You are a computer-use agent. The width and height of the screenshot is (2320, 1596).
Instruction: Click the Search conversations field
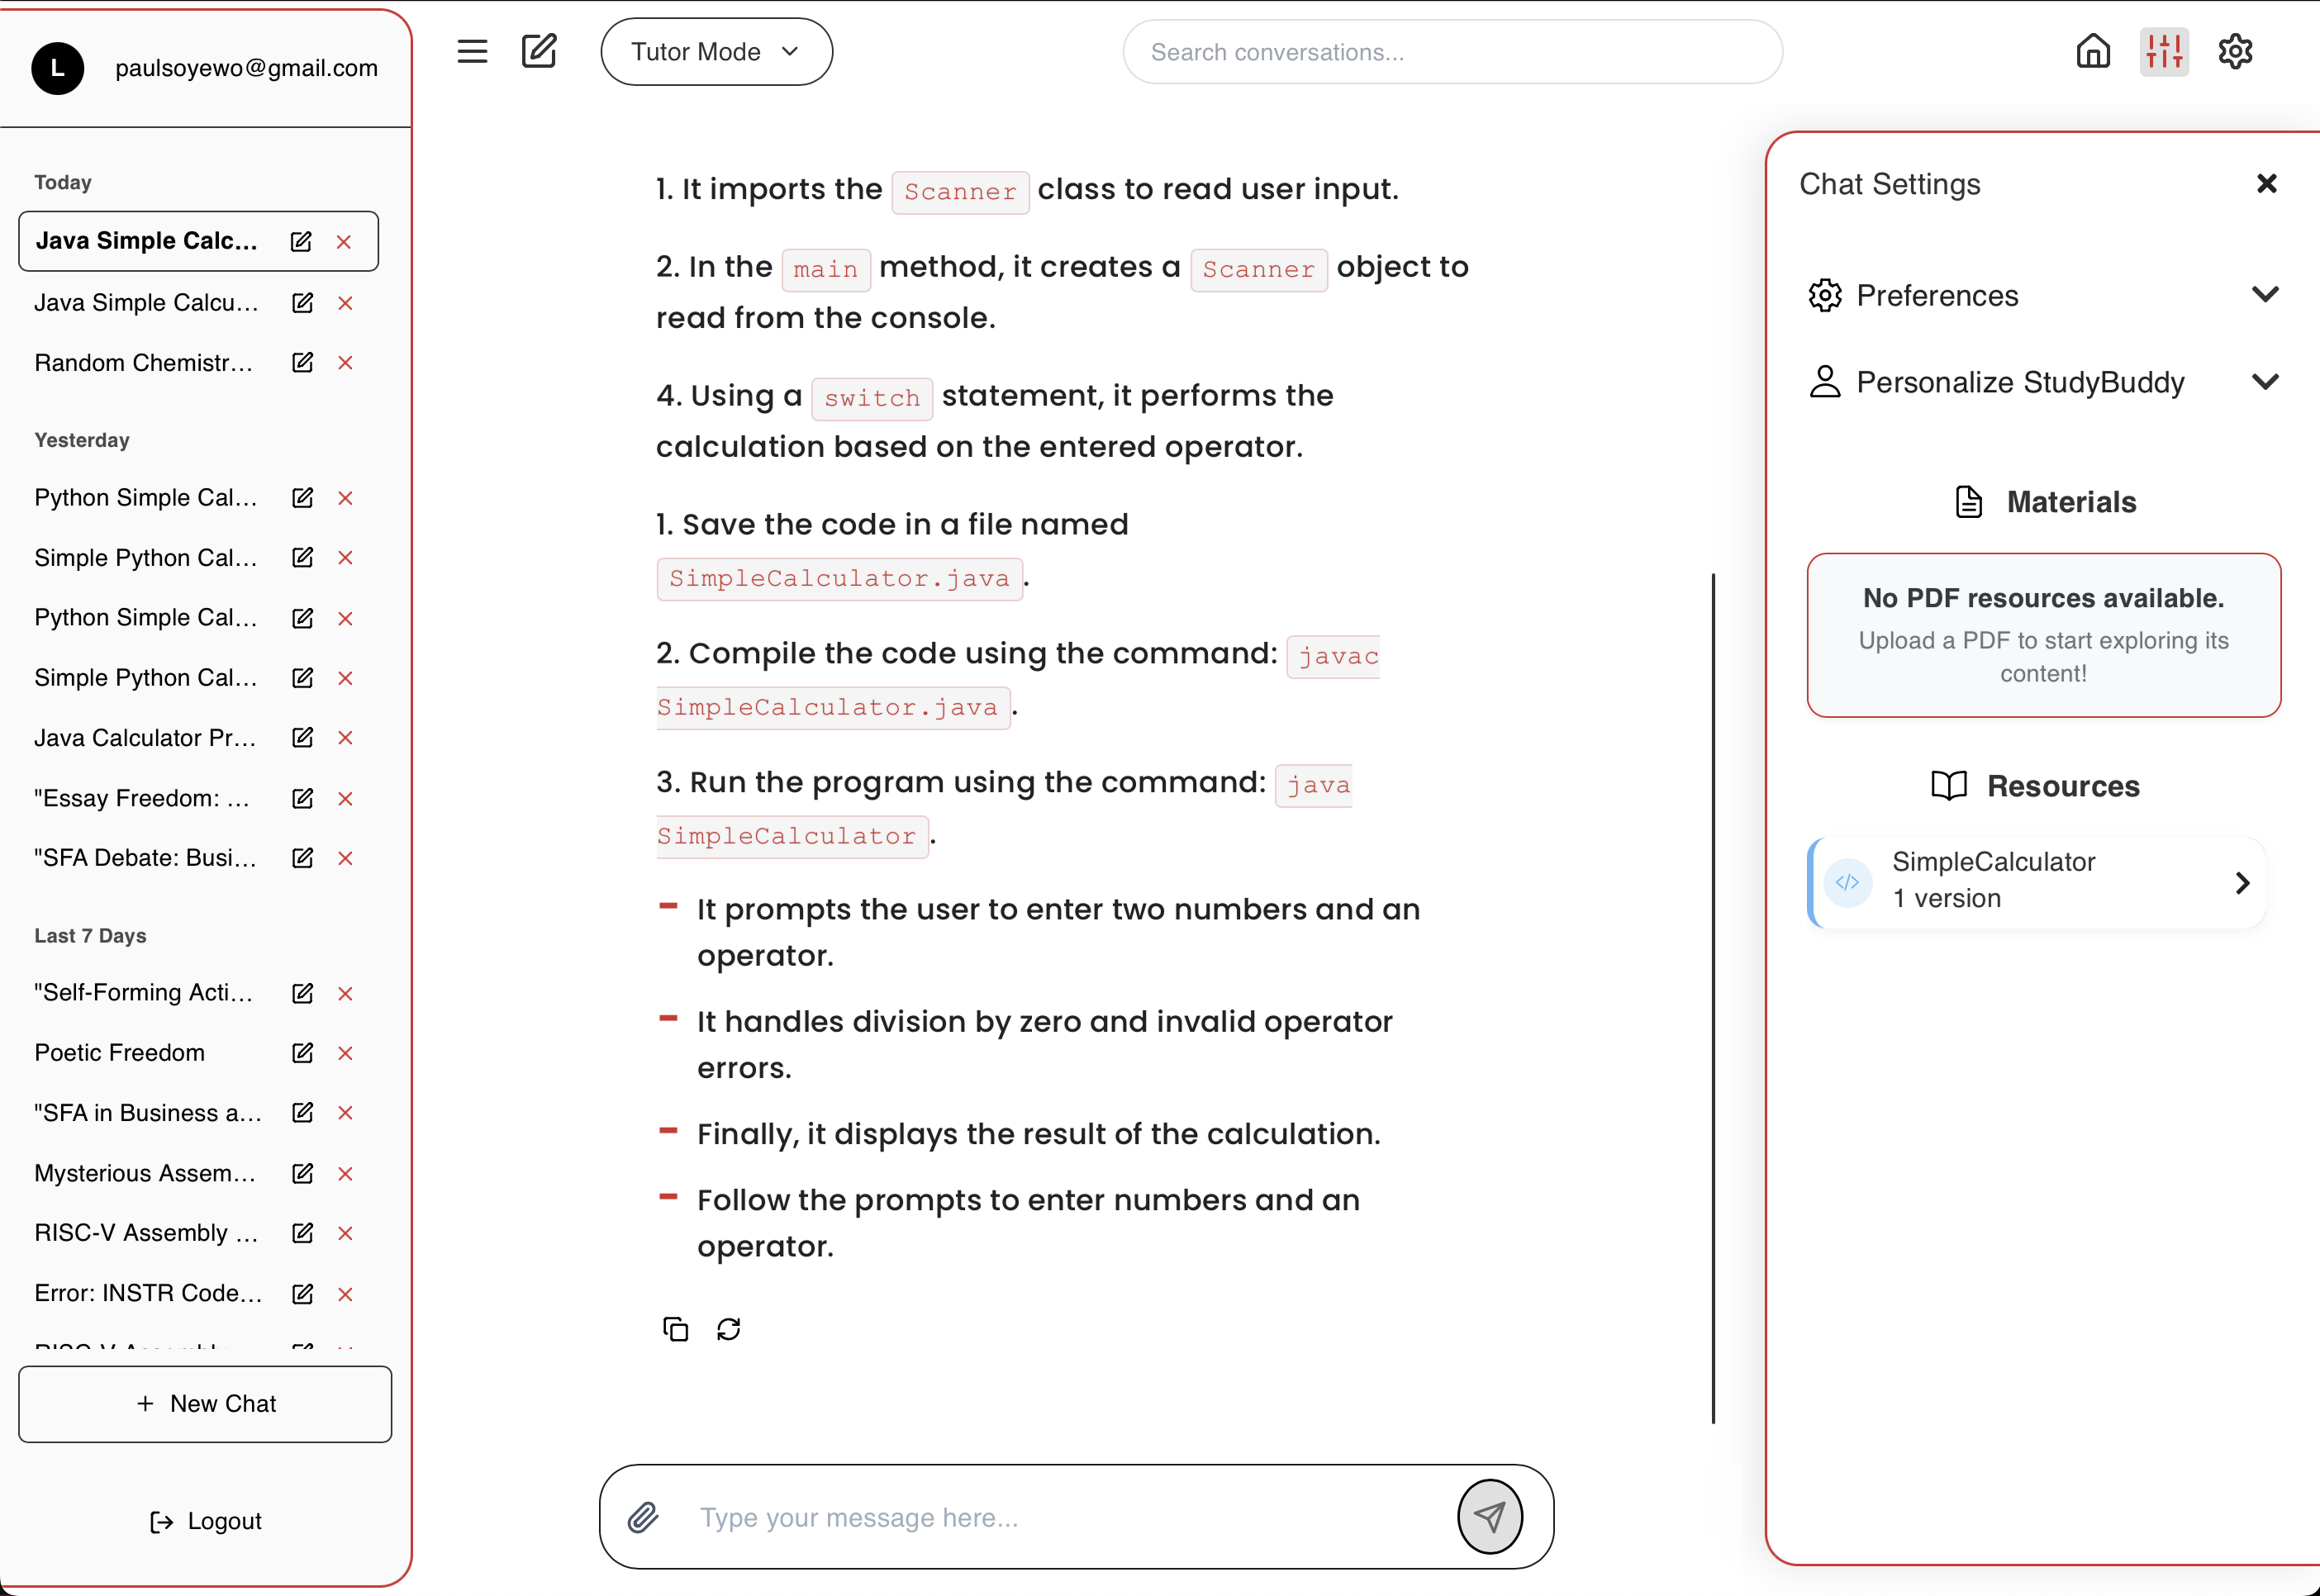coord(1452,52)
